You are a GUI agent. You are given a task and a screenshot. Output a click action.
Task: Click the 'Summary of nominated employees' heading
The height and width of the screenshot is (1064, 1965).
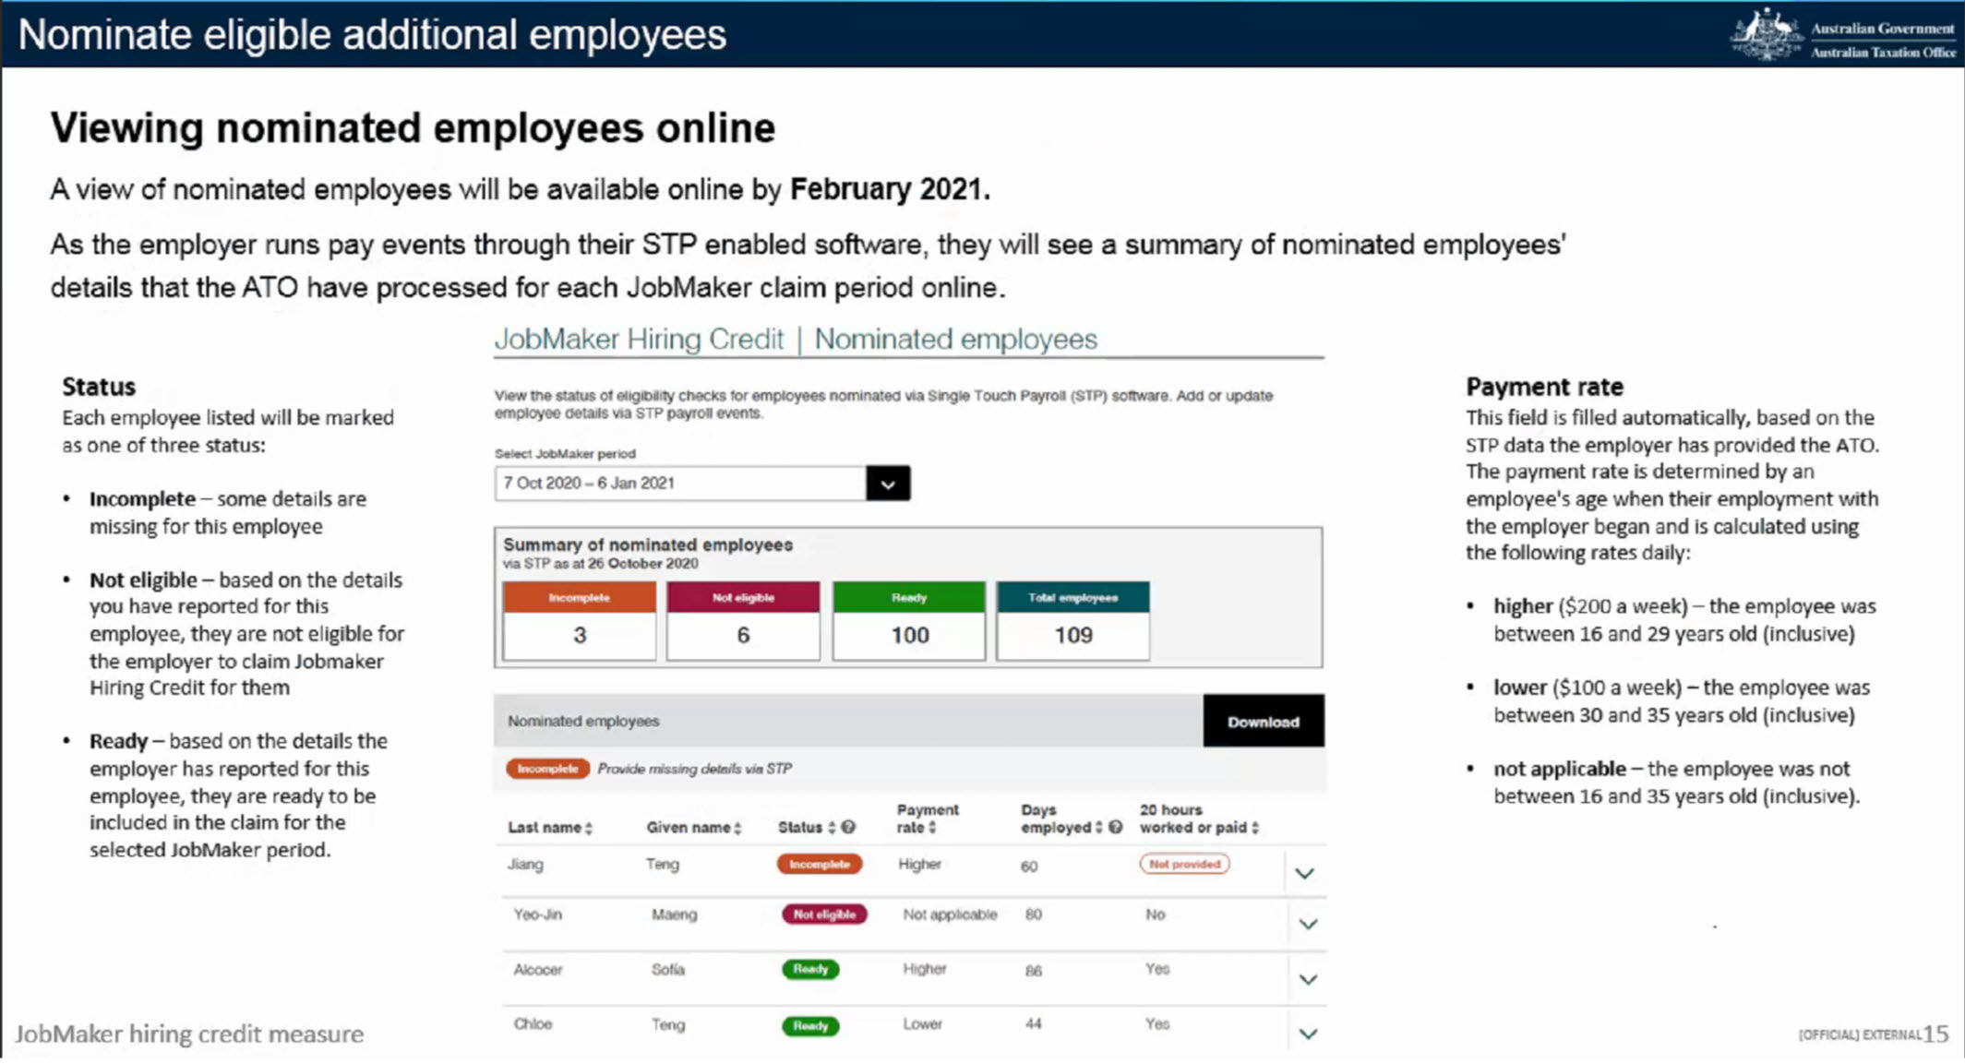[x=648, y=544]
